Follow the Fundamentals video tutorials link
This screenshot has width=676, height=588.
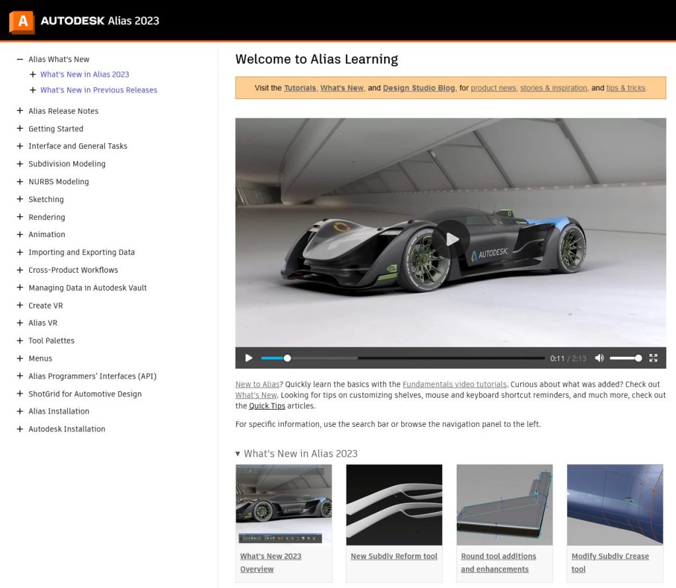click(x=454, y=385)
